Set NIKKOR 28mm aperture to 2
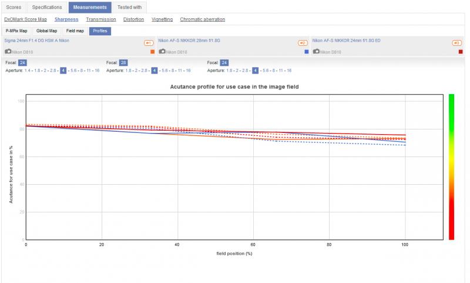Screen dimensions: 470x283 [136, 71]
